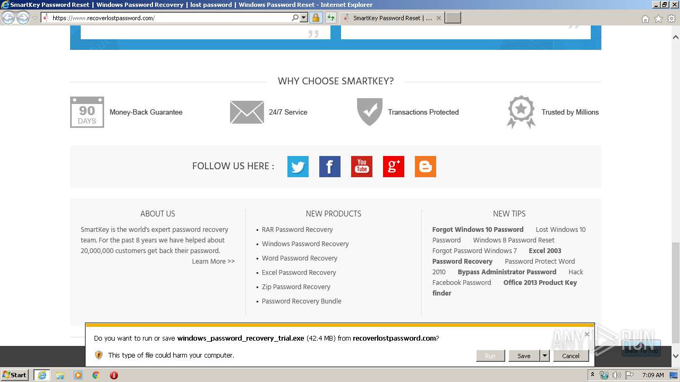Open Hack Facebook Password tip
Viewport: 680px width, 382px height.
coord(508,277)
